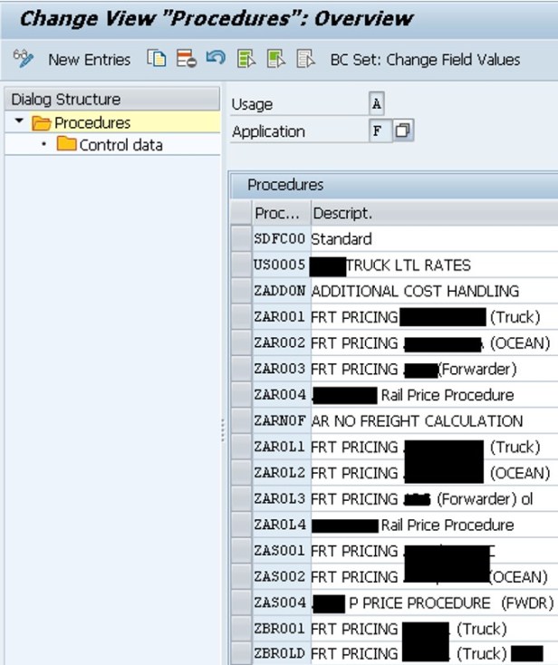
Task: Click the US0005 procedure cell
Action: 280,265
